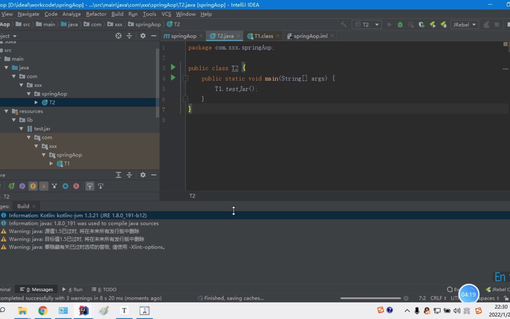Screen dimensions: 510x319
Task: Close the Build messages tab
Action: point(34,206)
